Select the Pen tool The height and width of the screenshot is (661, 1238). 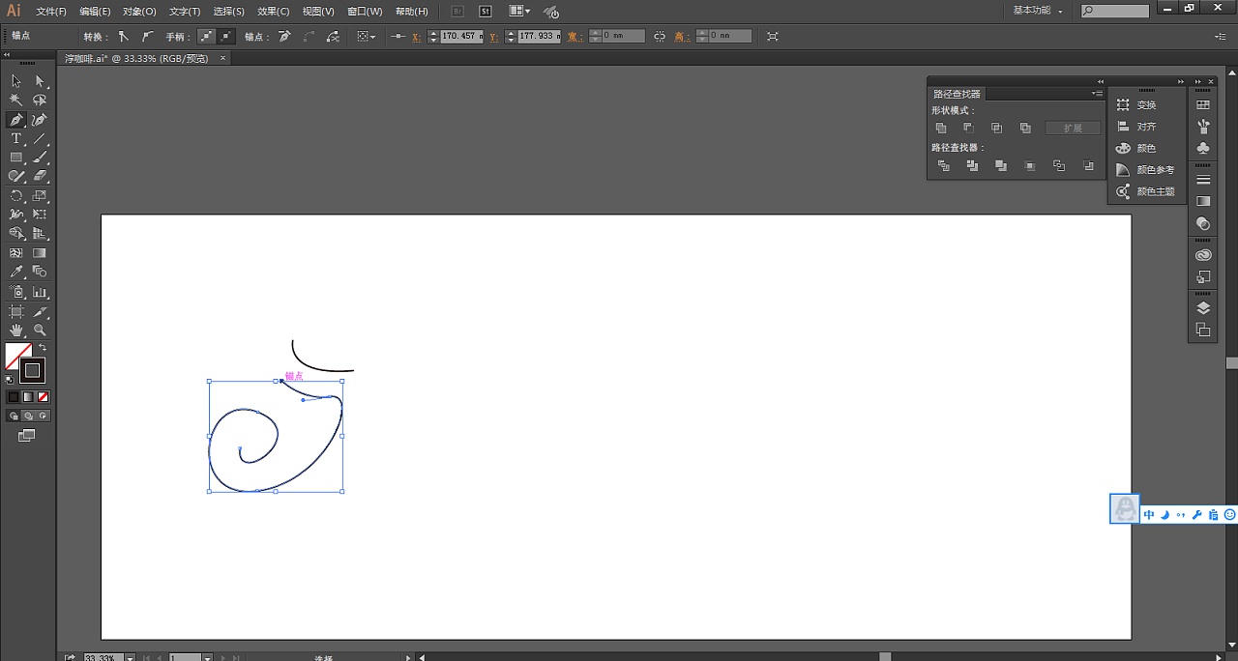click(x=16, y=120)
